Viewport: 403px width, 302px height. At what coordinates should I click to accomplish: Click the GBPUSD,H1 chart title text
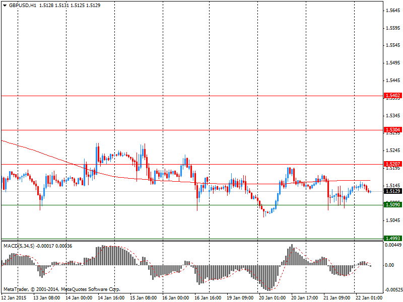pyautogui.click(x=23, y=6)
